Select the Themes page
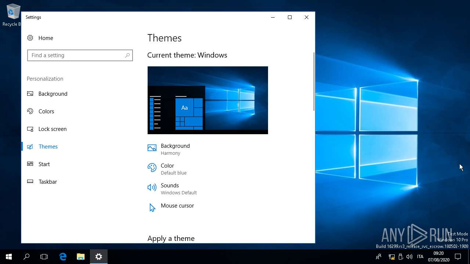 click(80, 146)
